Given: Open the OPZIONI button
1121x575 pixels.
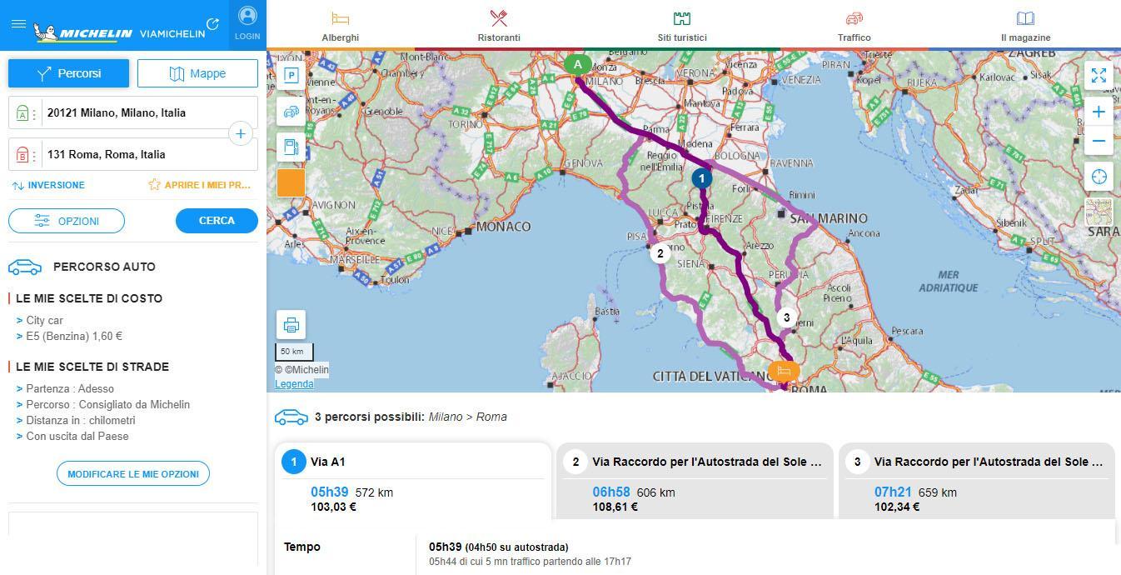Looking at the screenshot, I should (67, 221).
